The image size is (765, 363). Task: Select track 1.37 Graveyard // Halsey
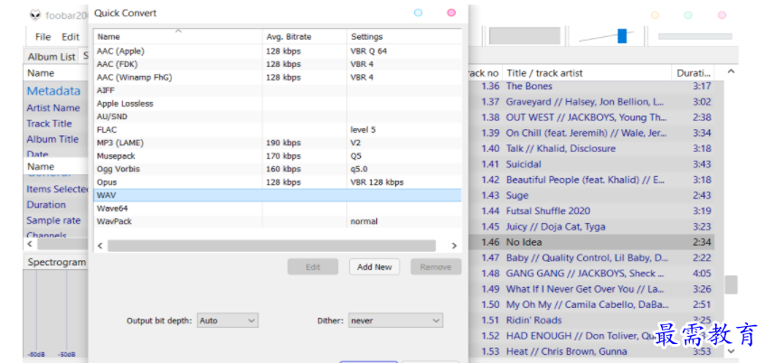(x=590, y=102)
